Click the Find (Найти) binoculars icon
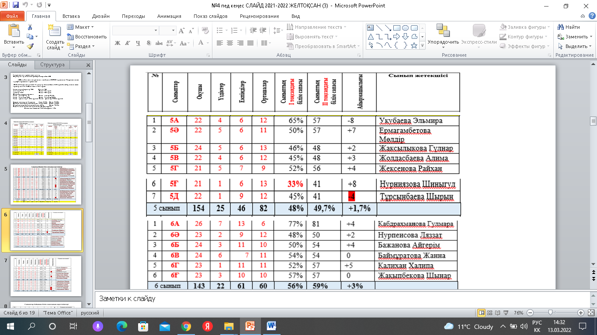 pyautogui.click(x=561, y=27)
